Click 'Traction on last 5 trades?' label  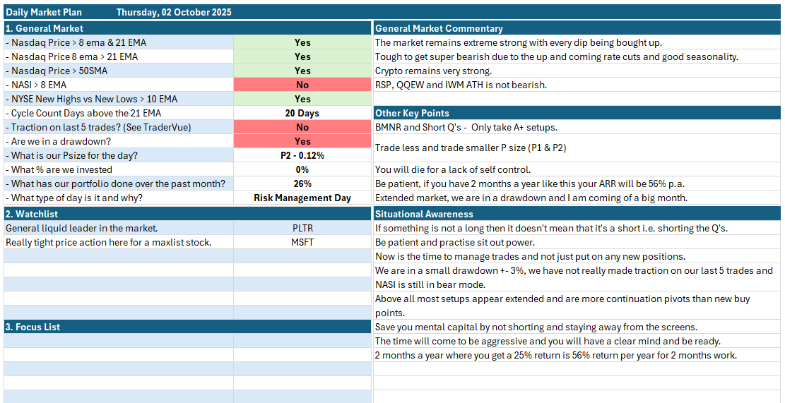click(119, 127)
